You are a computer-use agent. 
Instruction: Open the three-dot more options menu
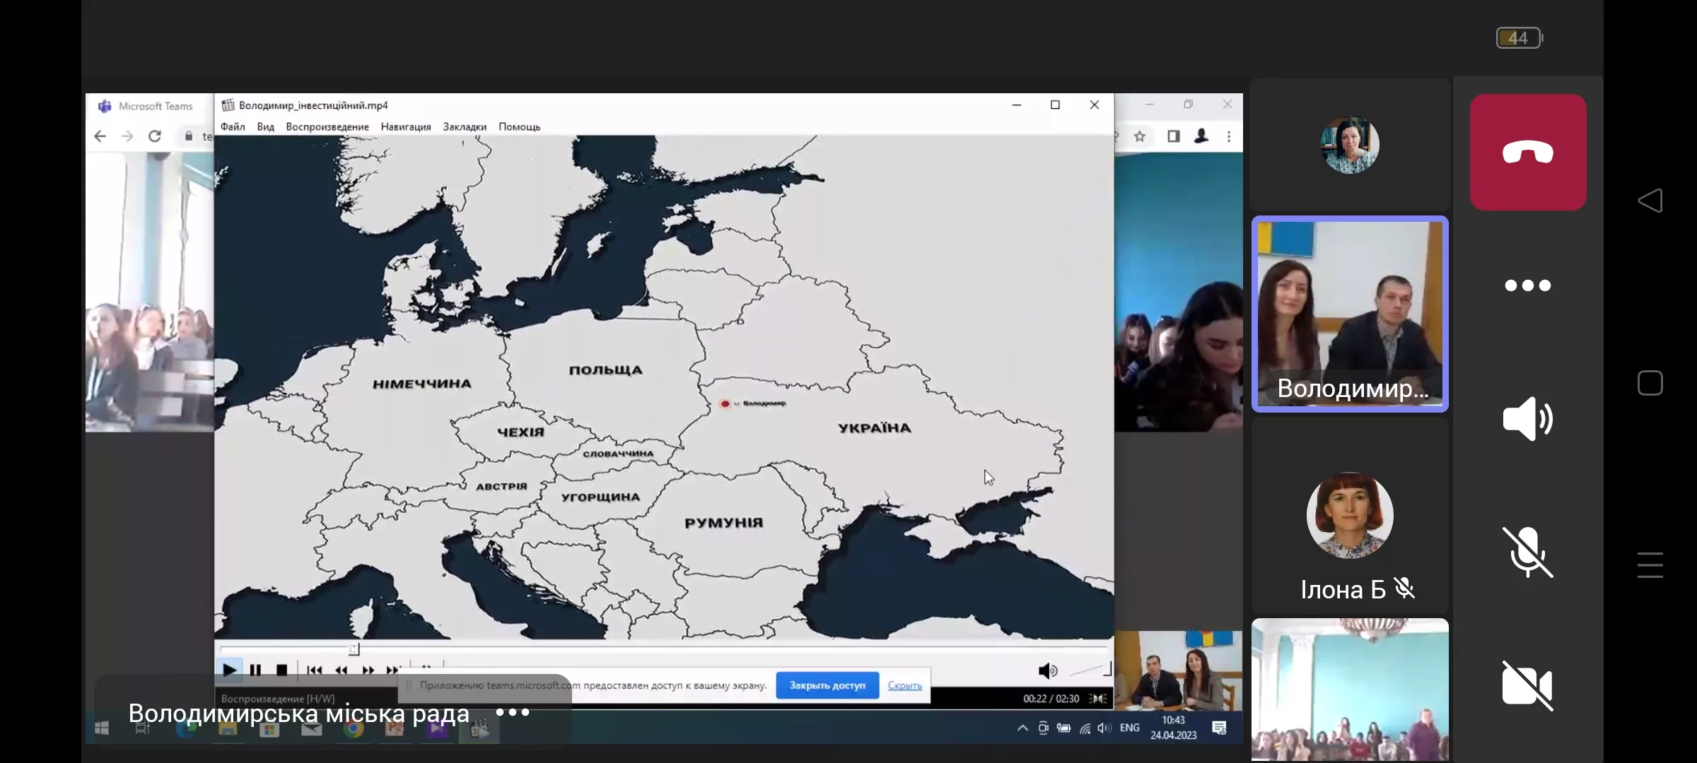1527,285
